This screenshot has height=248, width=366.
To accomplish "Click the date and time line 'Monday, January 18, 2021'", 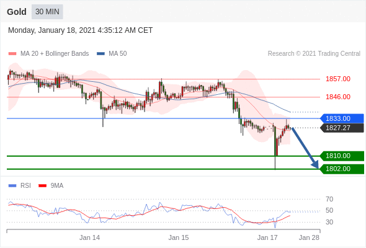I will click(80, 30).
